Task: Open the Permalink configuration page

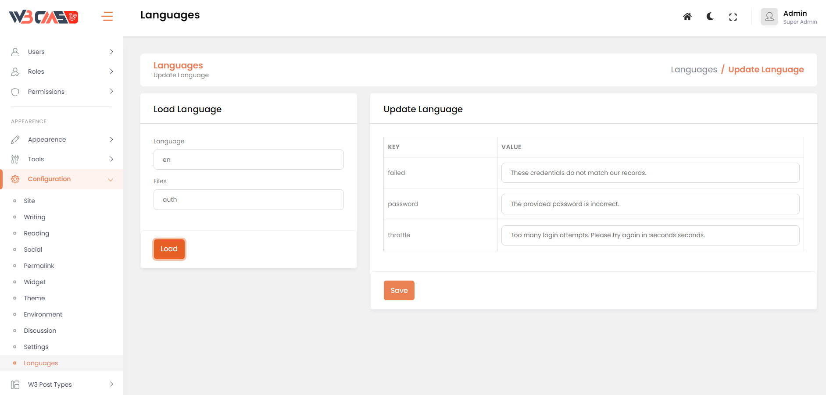Action: point(39,266)
